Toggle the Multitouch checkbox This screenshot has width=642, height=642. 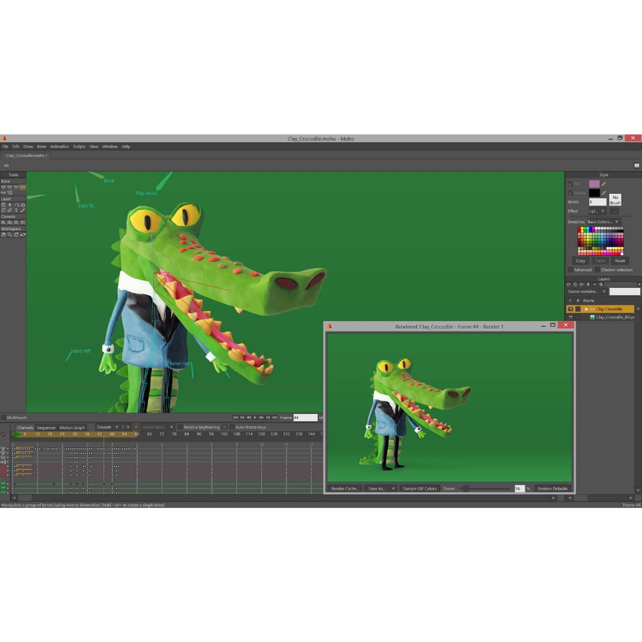3,418
